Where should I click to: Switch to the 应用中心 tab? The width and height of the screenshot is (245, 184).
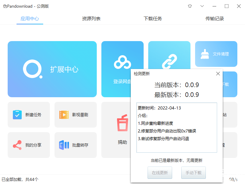(30, 19)
